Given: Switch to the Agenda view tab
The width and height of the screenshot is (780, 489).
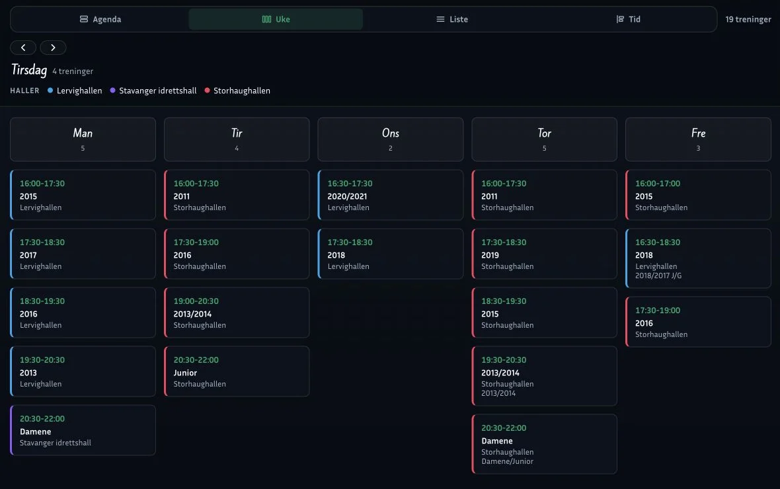Looking at the screenshot, I should point(100,19).
